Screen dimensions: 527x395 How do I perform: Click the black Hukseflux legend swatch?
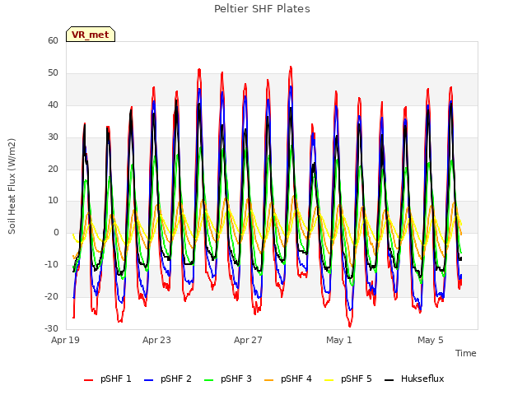coord(389,380)
